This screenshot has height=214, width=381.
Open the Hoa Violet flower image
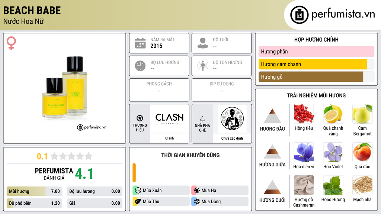coord(333,152)
